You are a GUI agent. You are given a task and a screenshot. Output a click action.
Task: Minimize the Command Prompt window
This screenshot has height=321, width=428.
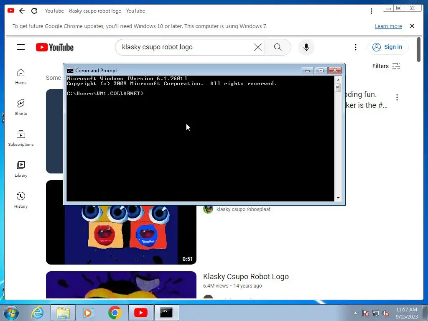[x=307, y=70]
